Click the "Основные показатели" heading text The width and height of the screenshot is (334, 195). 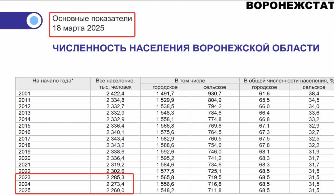pos(92,19)
